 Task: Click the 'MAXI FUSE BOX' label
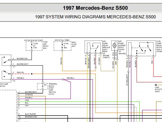[74, 44]
